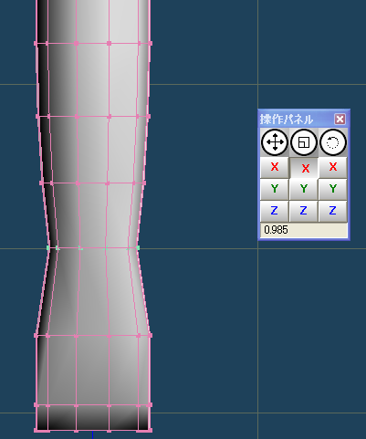The image size is (366, 439).
Task: Click the Y button under the move column
Action: [275, 189]
